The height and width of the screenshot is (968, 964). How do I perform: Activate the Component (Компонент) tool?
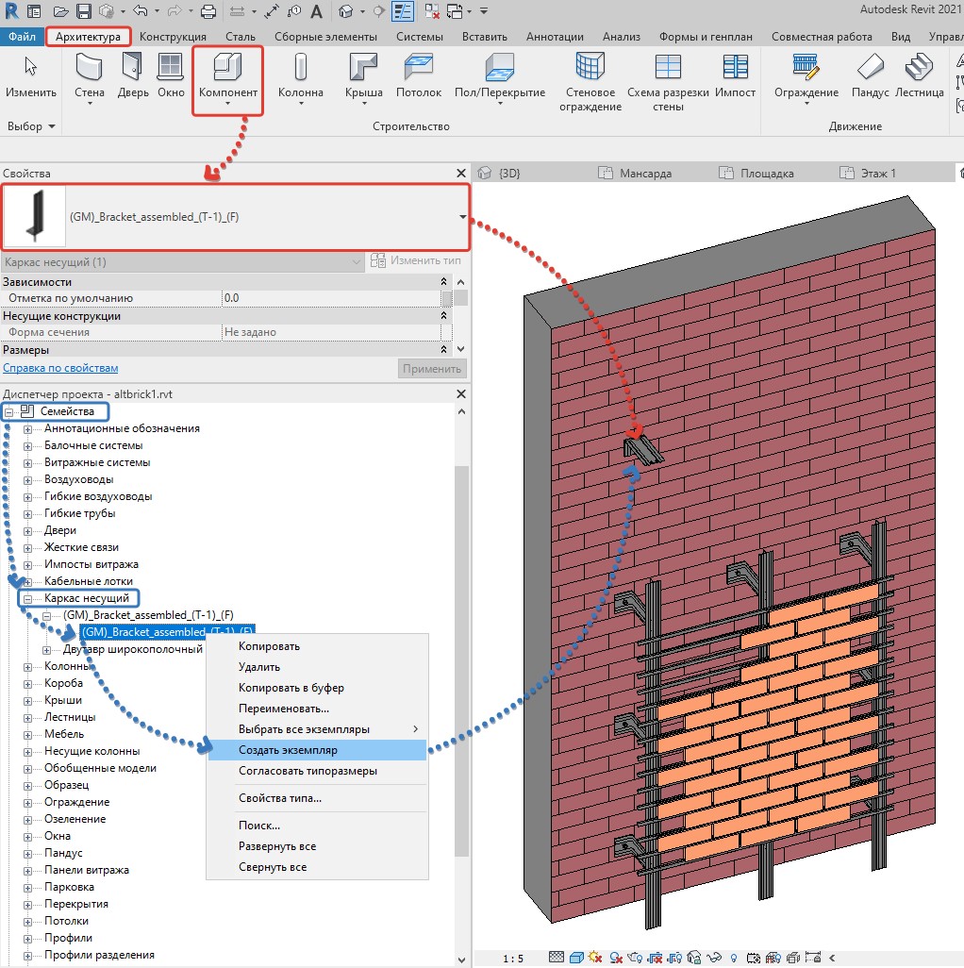point(227,69)
